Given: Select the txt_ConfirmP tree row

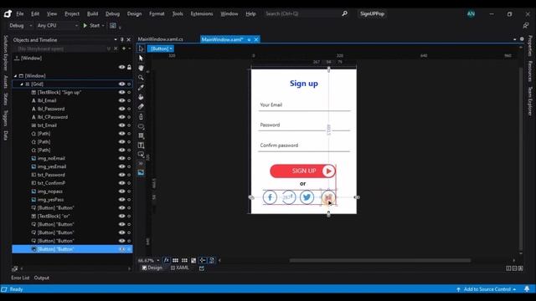Looking at the screenshot, I should (72, 183).
